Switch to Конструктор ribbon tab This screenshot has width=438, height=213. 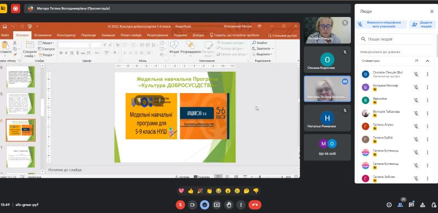pyautogui.click(x=66, y=35)
